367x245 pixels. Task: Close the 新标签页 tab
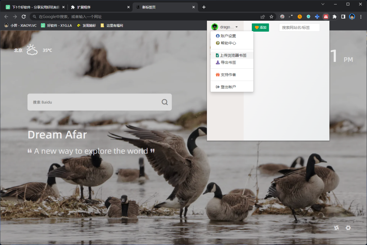tap(193, 7)
